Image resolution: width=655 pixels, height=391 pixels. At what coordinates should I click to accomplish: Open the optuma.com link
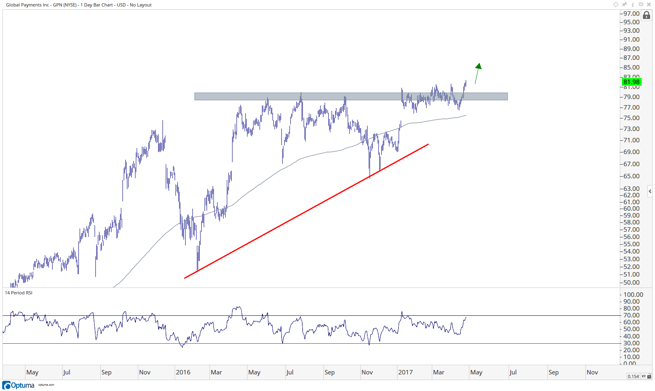pos(46,385)
